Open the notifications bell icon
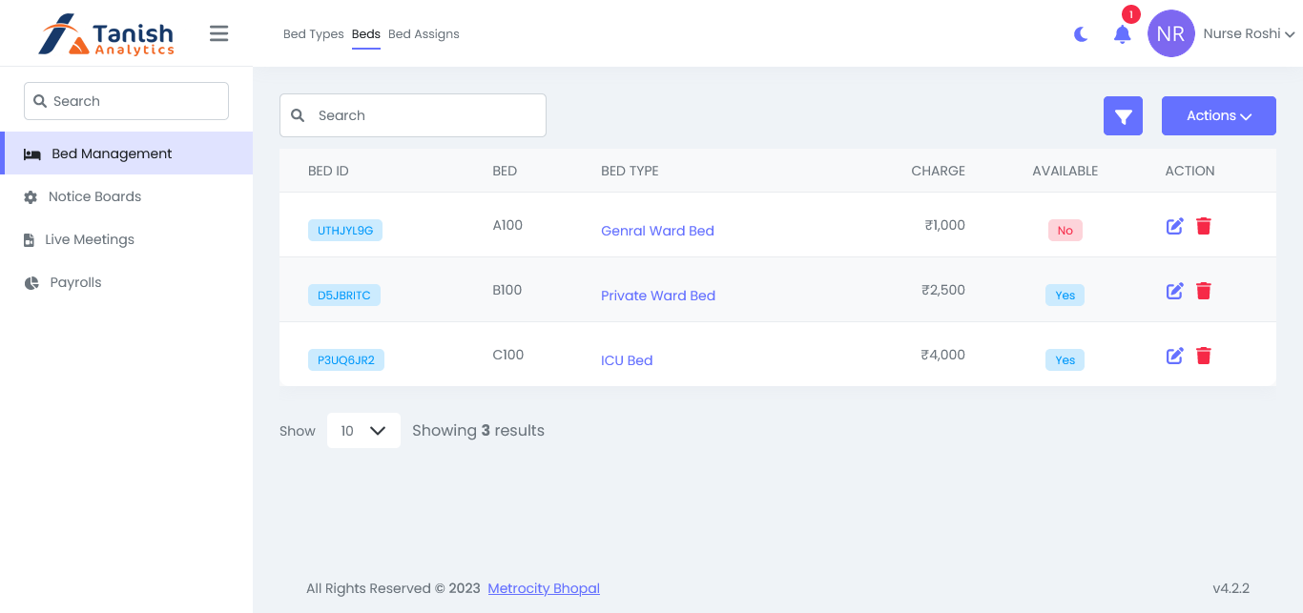Viewport: 1303px width, 613px height. coord(1123,33)
